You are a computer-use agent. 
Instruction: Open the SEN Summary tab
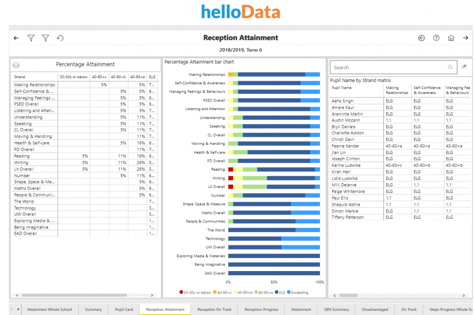[x=336, y=309]
